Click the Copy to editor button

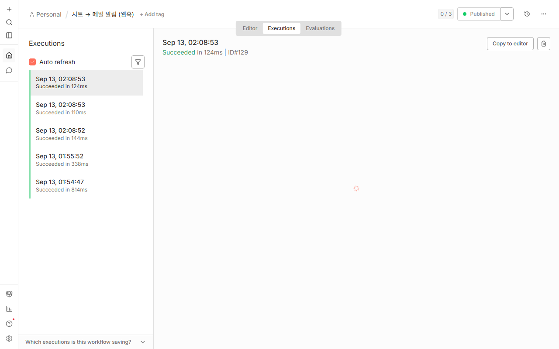(x=510, y=44)
